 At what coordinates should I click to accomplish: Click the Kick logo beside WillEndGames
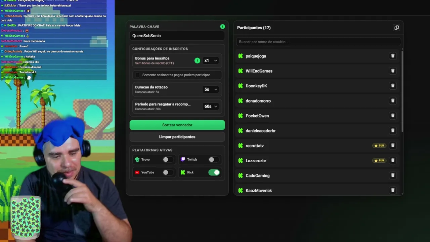click(x=241, y=71)
